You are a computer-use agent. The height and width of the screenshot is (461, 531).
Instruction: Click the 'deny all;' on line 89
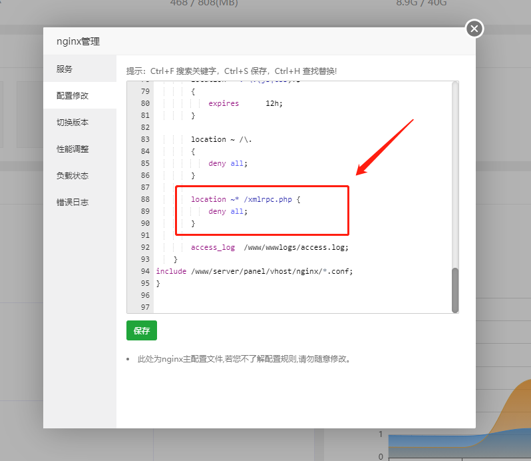[x=228, y=212]
